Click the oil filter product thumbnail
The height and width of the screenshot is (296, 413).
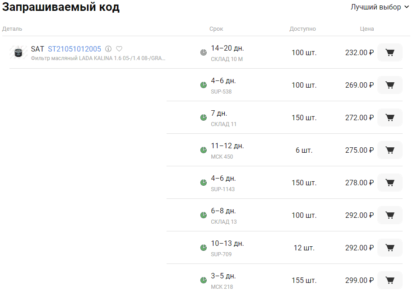(x=18, y=52)
